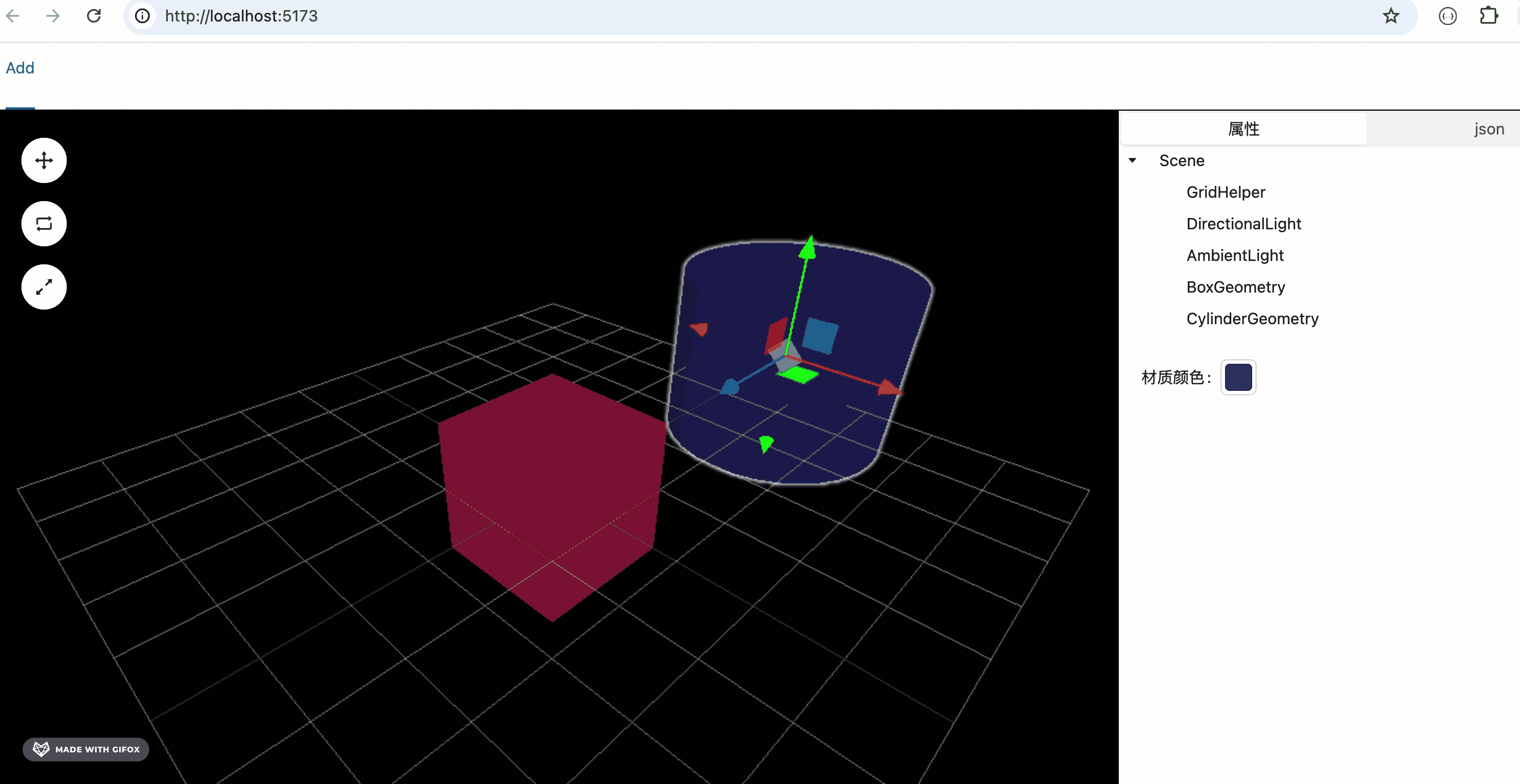Select BoxGeometry in the scene tree
Screen dimensions: 1520x784
(x=1236, y=288)
